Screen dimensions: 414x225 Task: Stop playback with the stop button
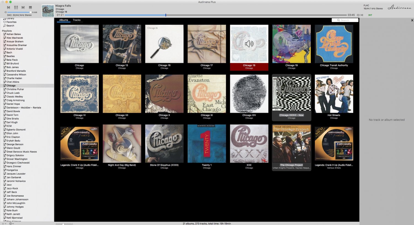30,7
